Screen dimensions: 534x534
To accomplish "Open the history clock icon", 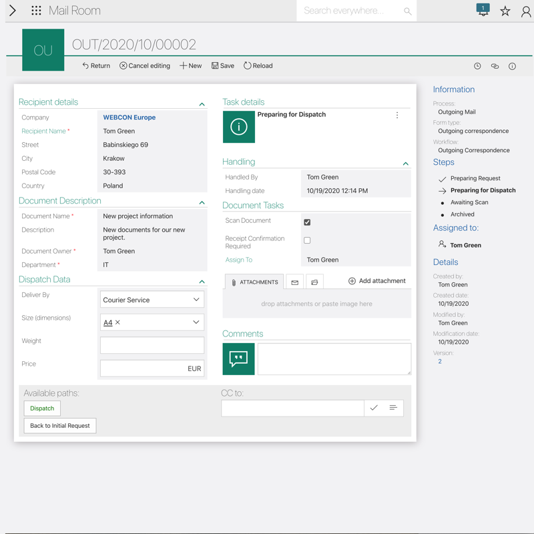I will [477, 66].
